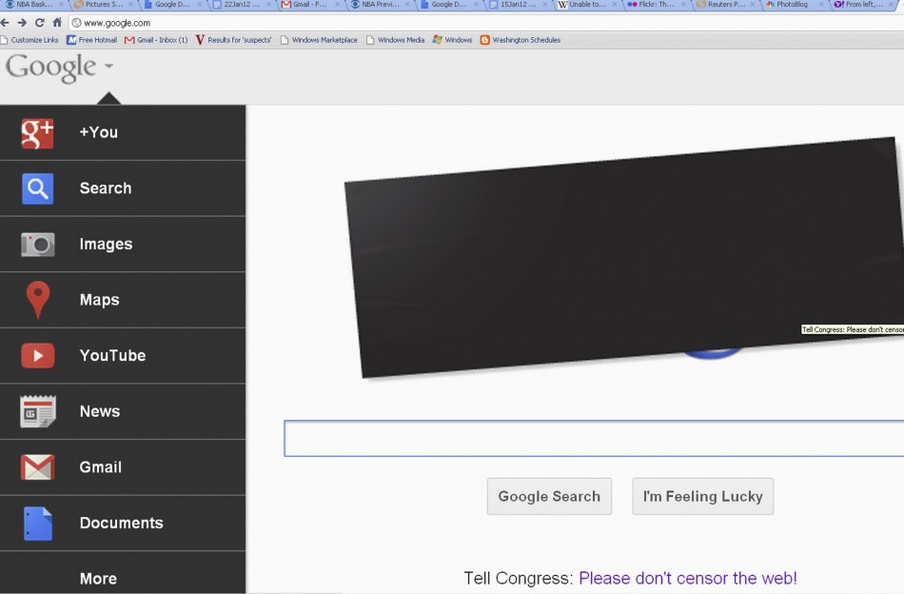904x594 pixels.
Task: Open Documents via the blue file icon
Action: pyautogui.click(x=38, y=523)
